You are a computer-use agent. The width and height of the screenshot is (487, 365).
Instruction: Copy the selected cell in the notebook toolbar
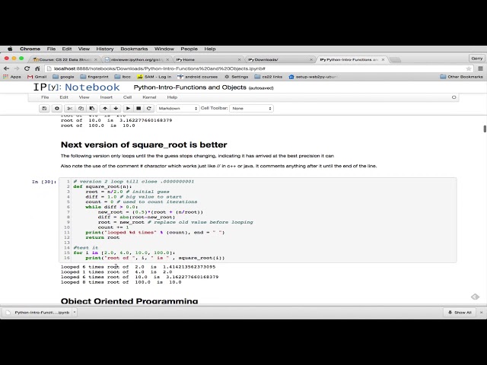pyautogui.click(x=81, y=108)
